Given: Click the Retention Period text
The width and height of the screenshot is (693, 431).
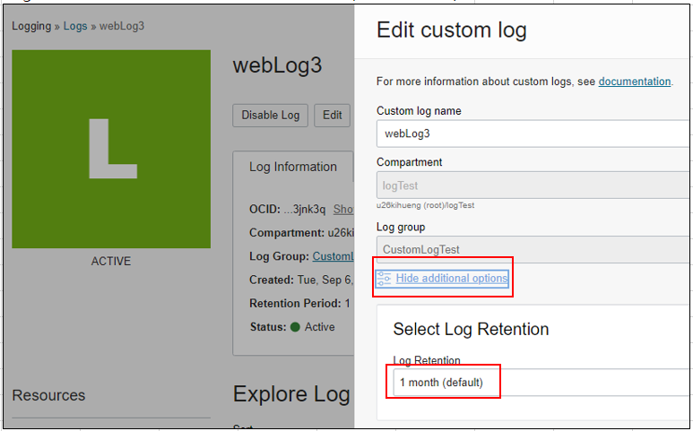Looking at the screenshot, I should pyautogui.click(x=299, y=304).
